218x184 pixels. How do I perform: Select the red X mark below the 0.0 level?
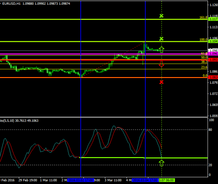pos(161,82)
